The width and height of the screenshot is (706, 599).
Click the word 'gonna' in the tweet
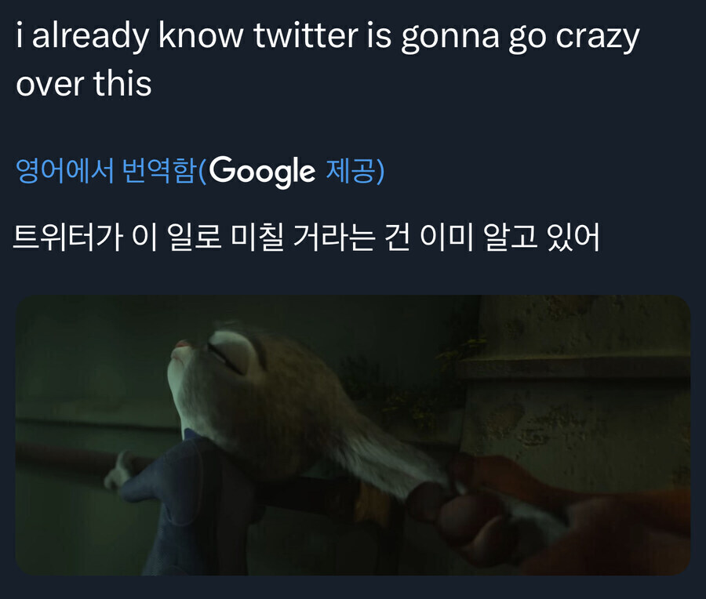point(451,38)
